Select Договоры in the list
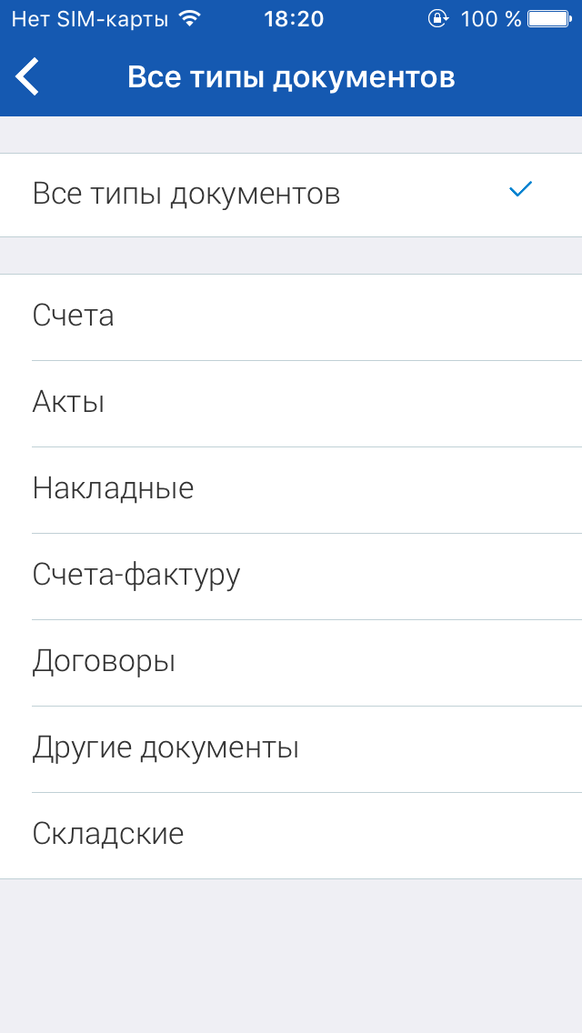 (x=291, y=662)
